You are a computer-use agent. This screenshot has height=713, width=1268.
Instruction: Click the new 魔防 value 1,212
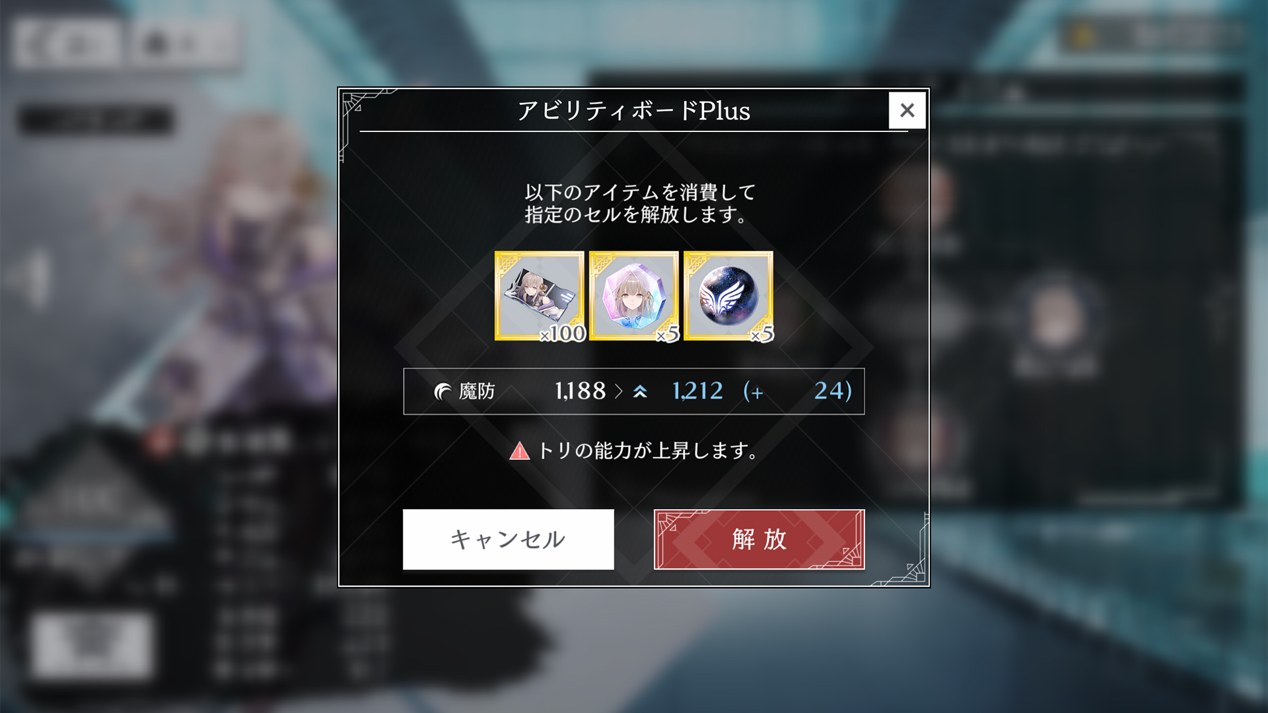(697, 391)
